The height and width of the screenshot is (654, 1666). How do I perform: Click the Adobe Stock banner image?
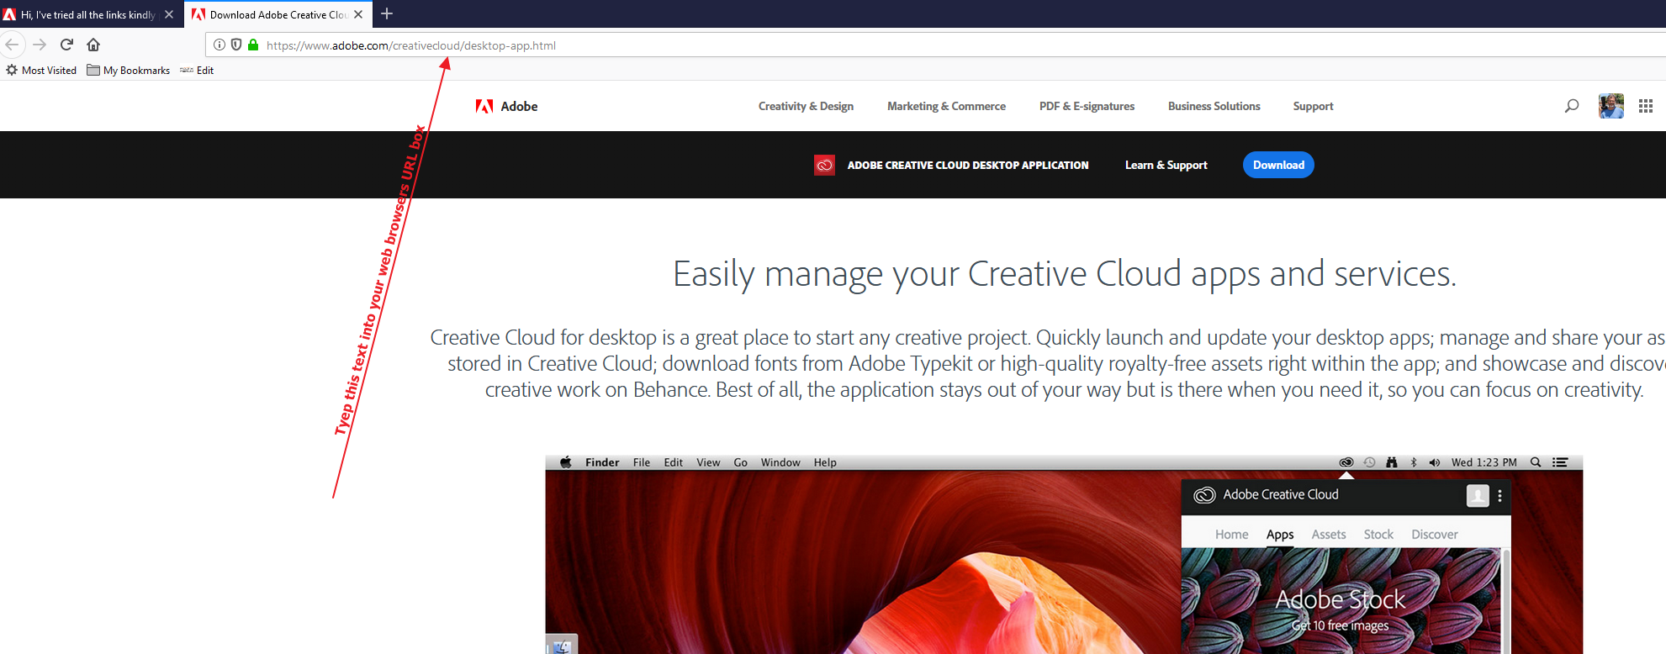[1341, 601]
